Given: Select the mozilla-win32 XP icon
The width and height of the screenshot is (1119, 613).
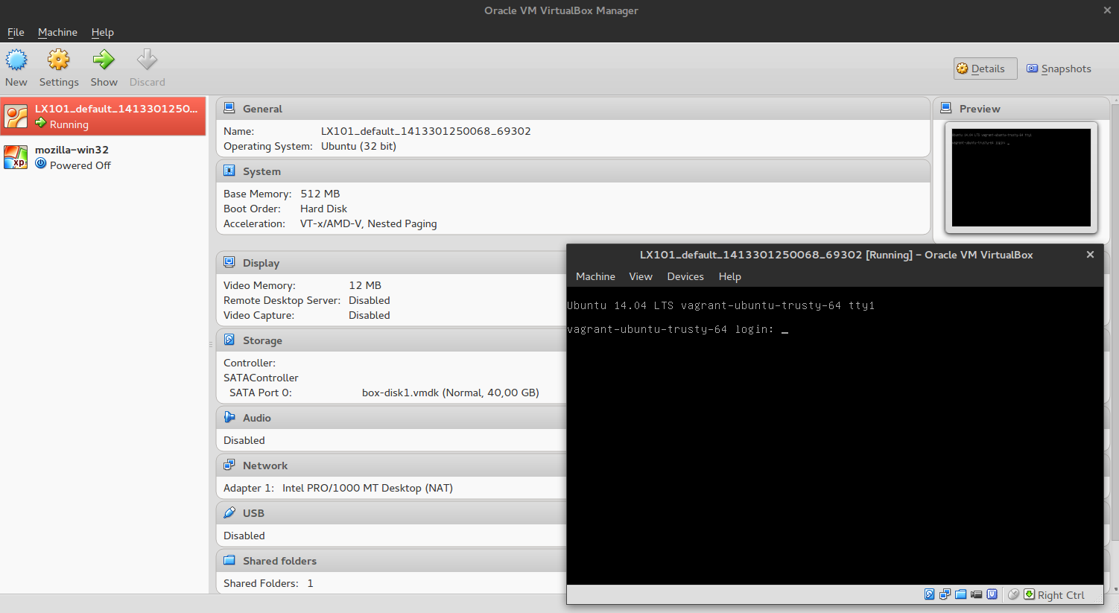Looking at the screenshot, I should coord(16,157).
